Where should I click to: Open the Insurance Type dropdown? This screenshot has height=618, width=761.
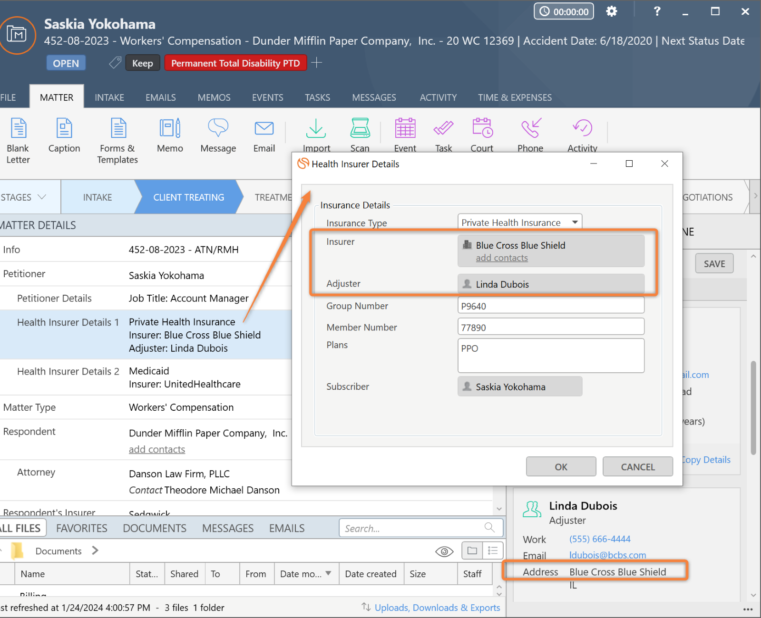pyautogui.click(x=575, y=222)
